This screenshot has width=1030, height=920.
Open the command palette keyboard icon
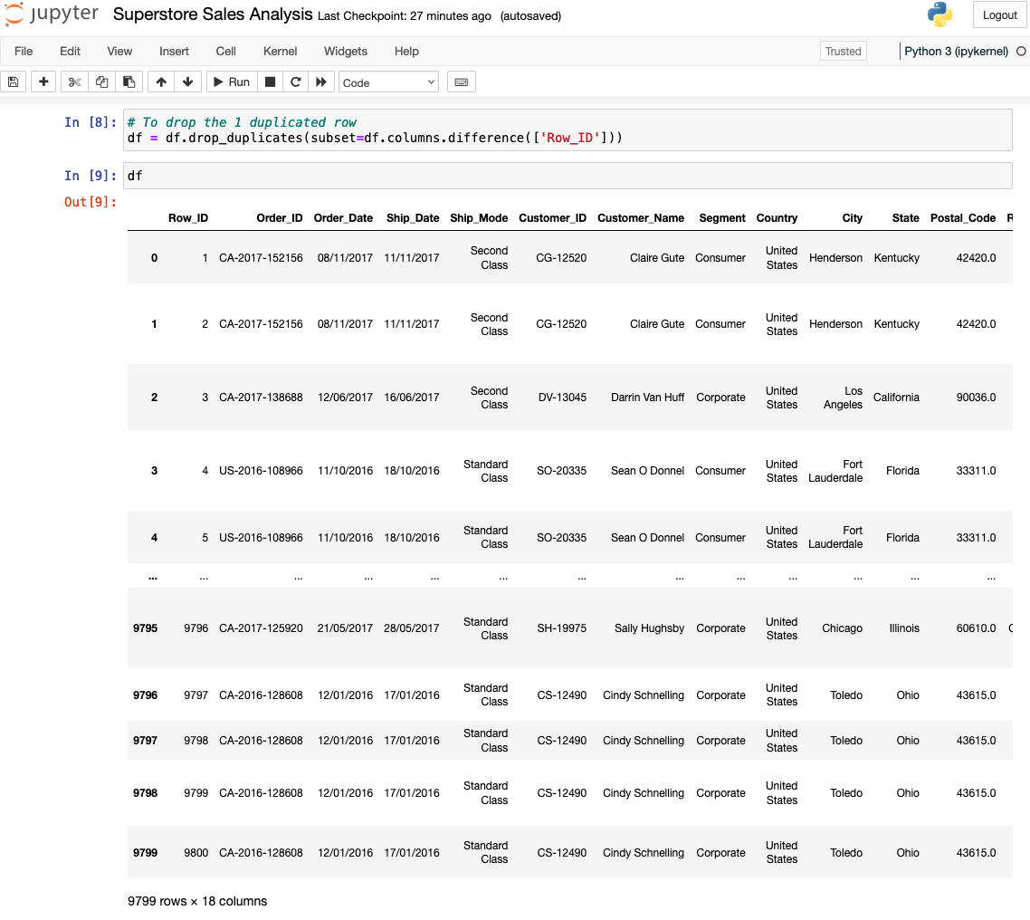pyautogui.click(x=461, y=81)
